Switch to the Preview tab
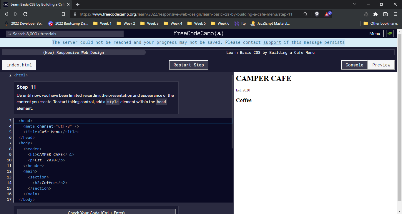 click(x=381, y=65)
